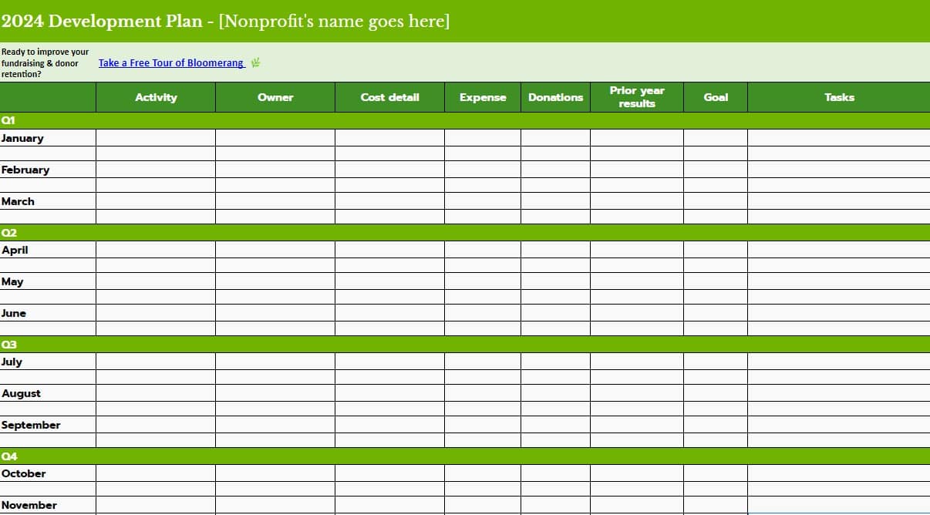
Task: Select the September row label
Action: [x=32, y=425]
